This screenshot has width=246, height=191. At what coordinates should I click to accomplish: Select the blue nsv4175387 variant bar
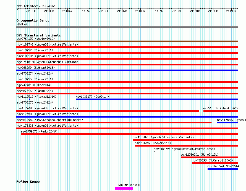pos(228,123)
